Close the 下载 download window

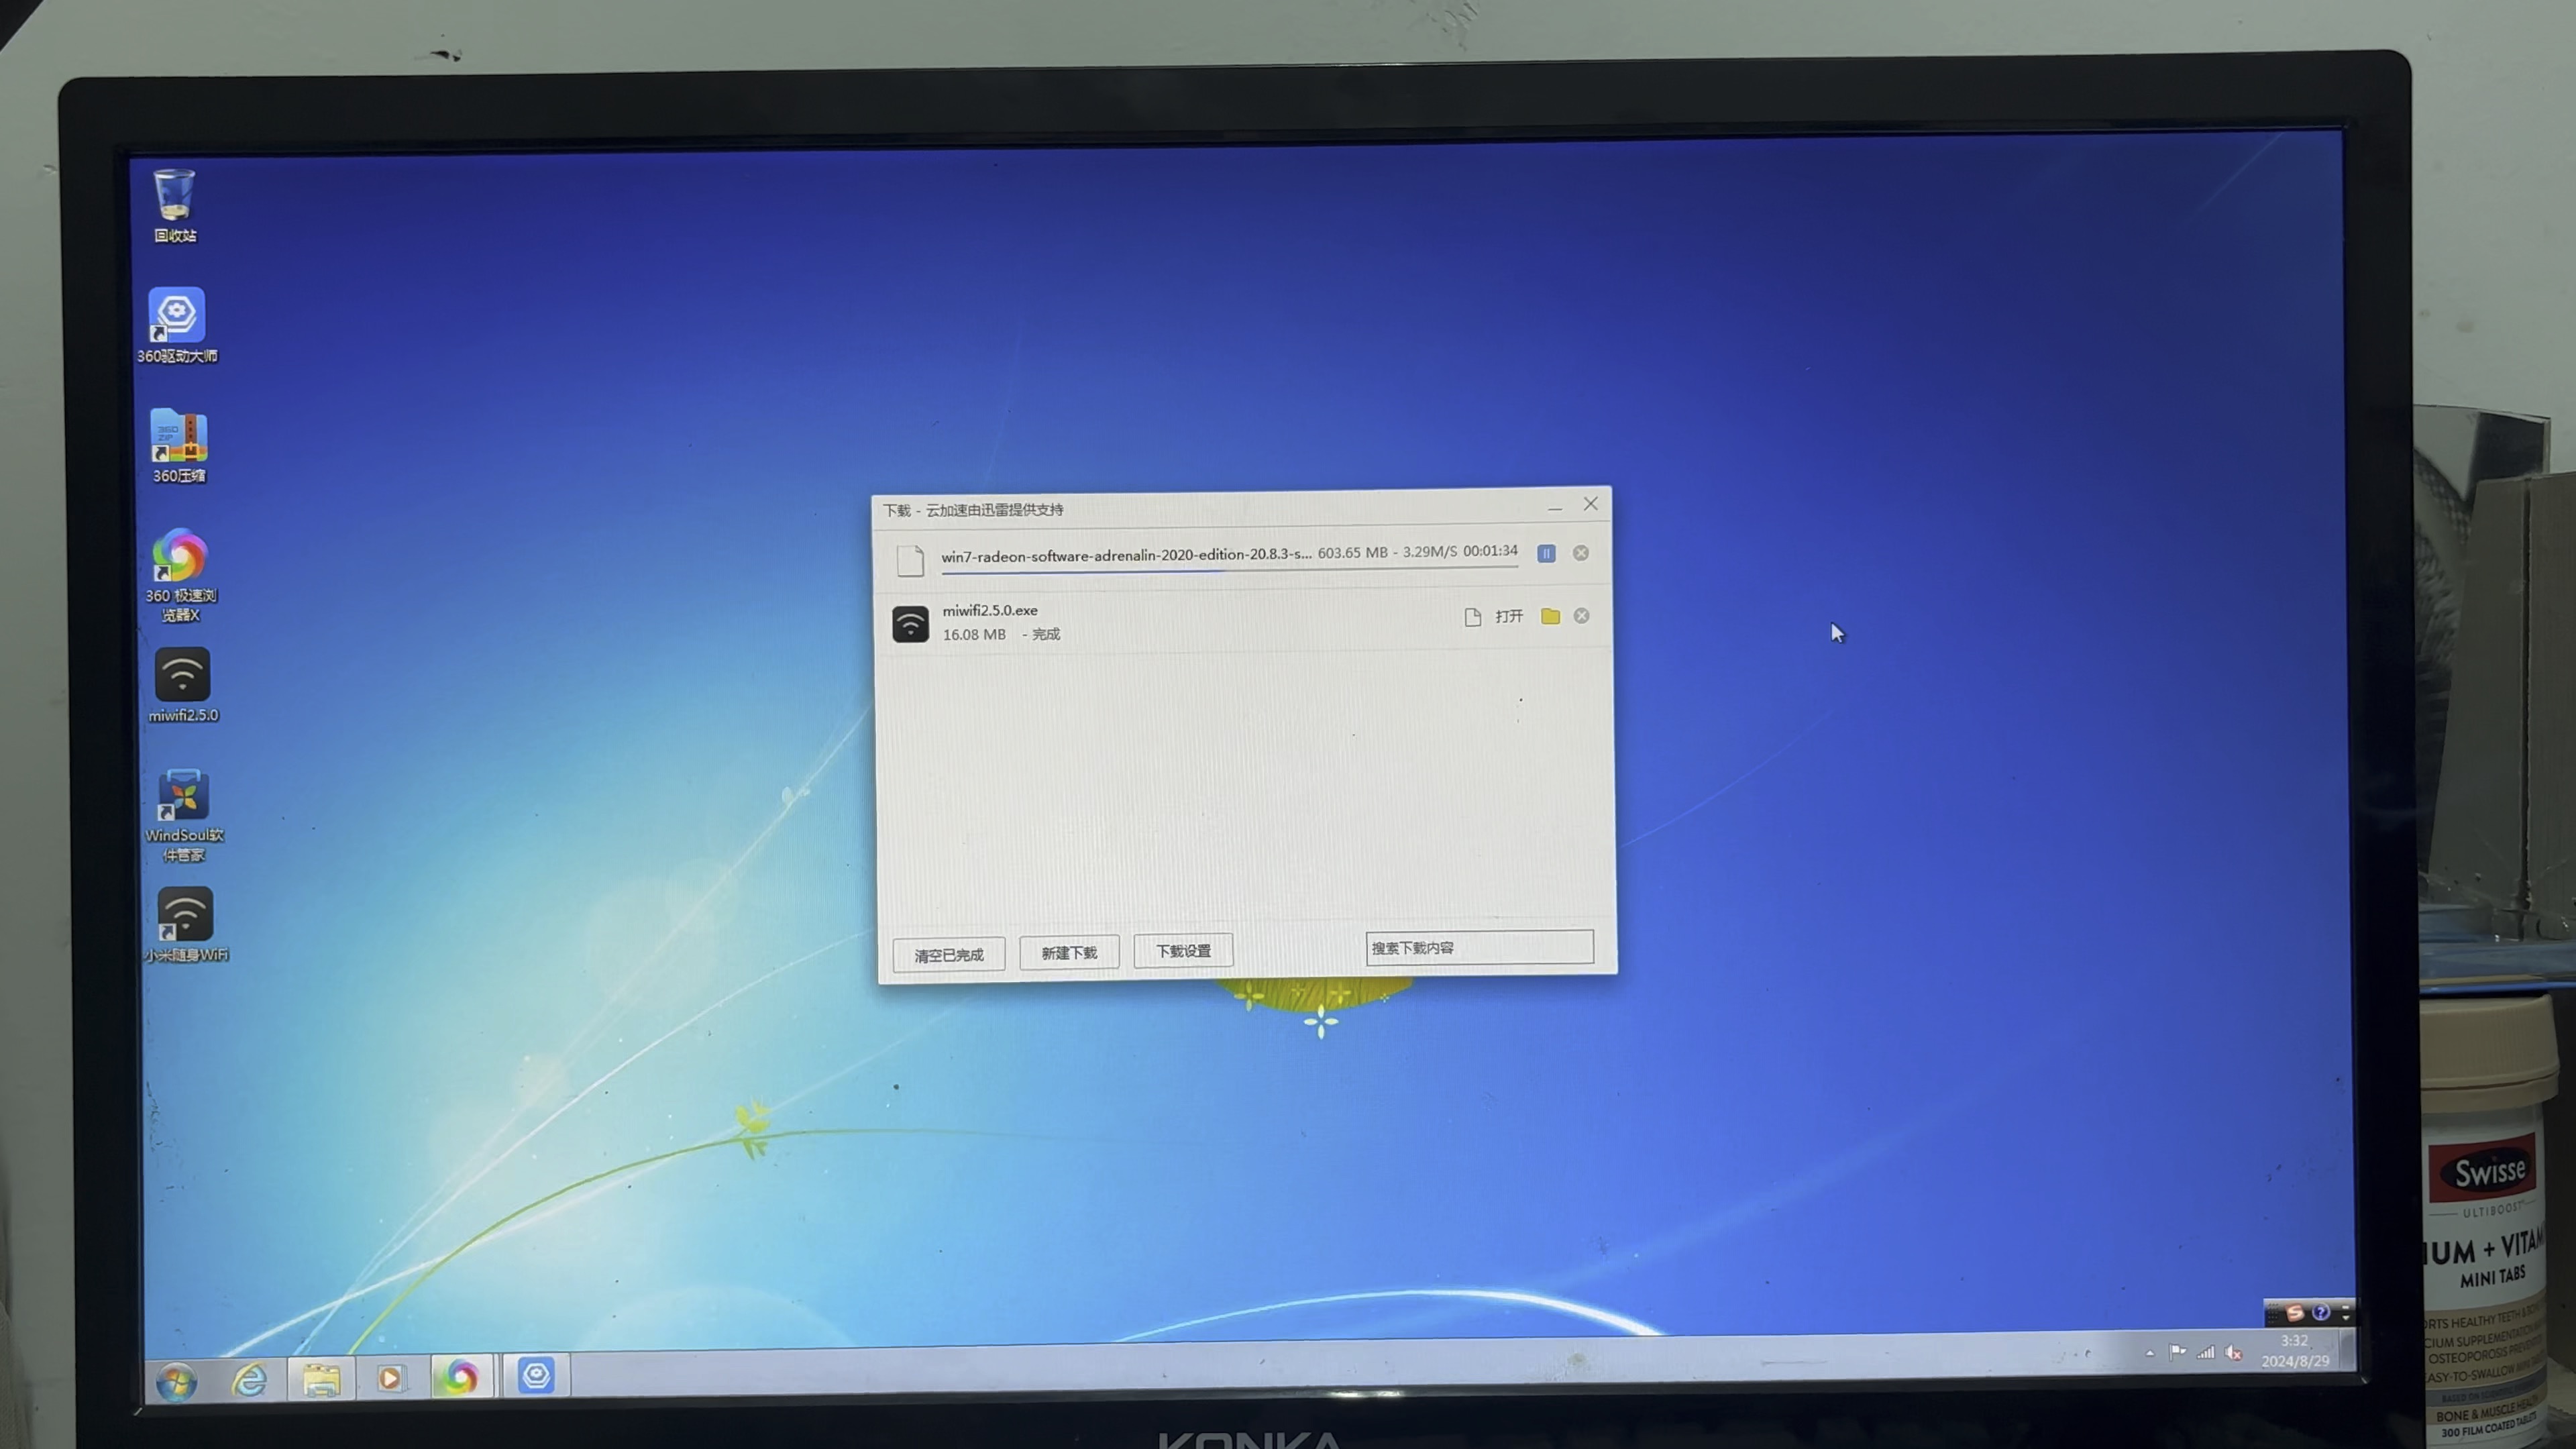click(x=1590, y=504)
